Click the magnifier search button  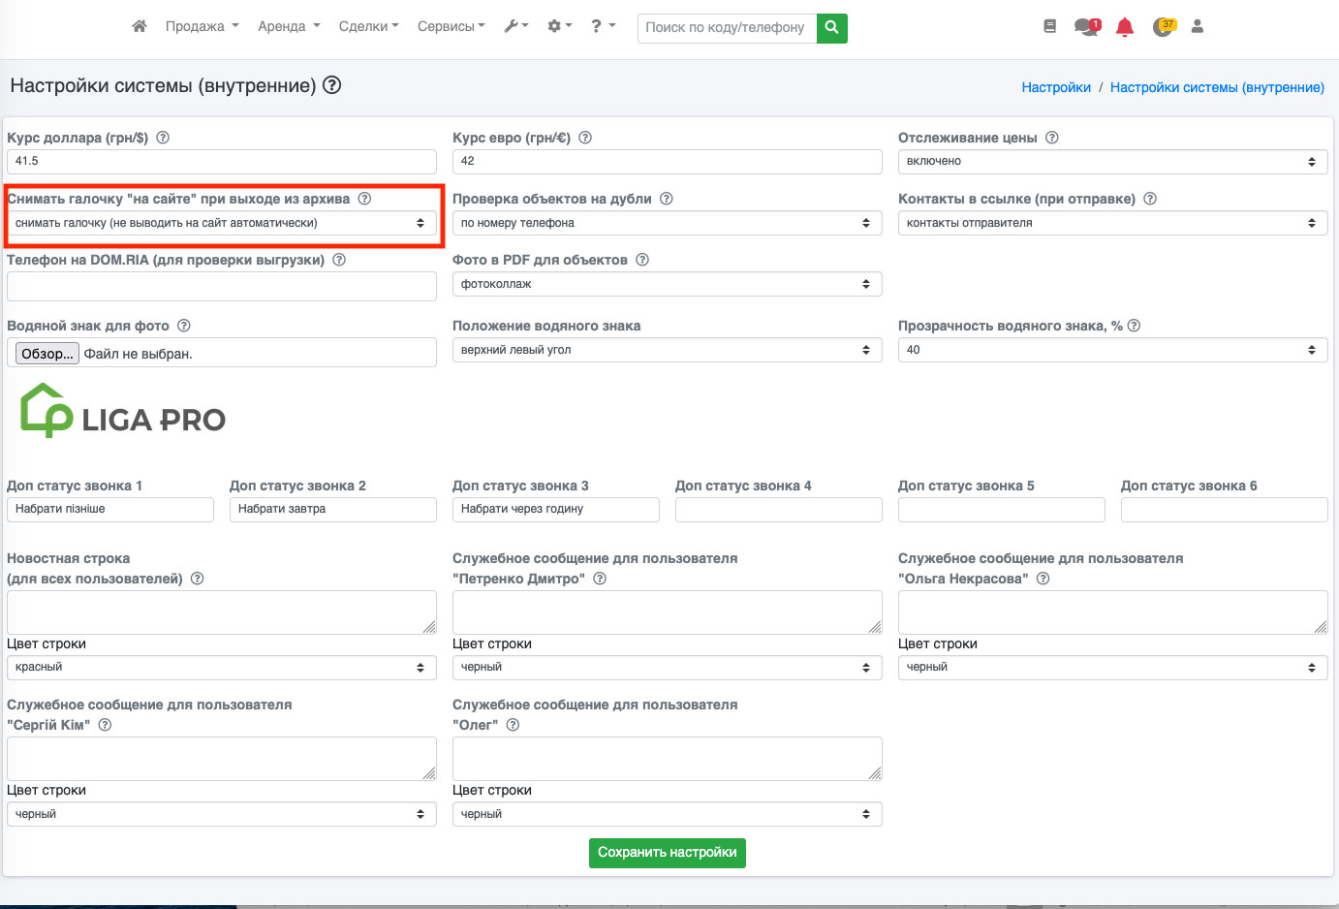coord(831,27)
